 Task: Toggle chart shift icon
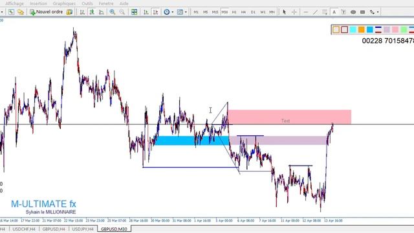click(155, 12)
